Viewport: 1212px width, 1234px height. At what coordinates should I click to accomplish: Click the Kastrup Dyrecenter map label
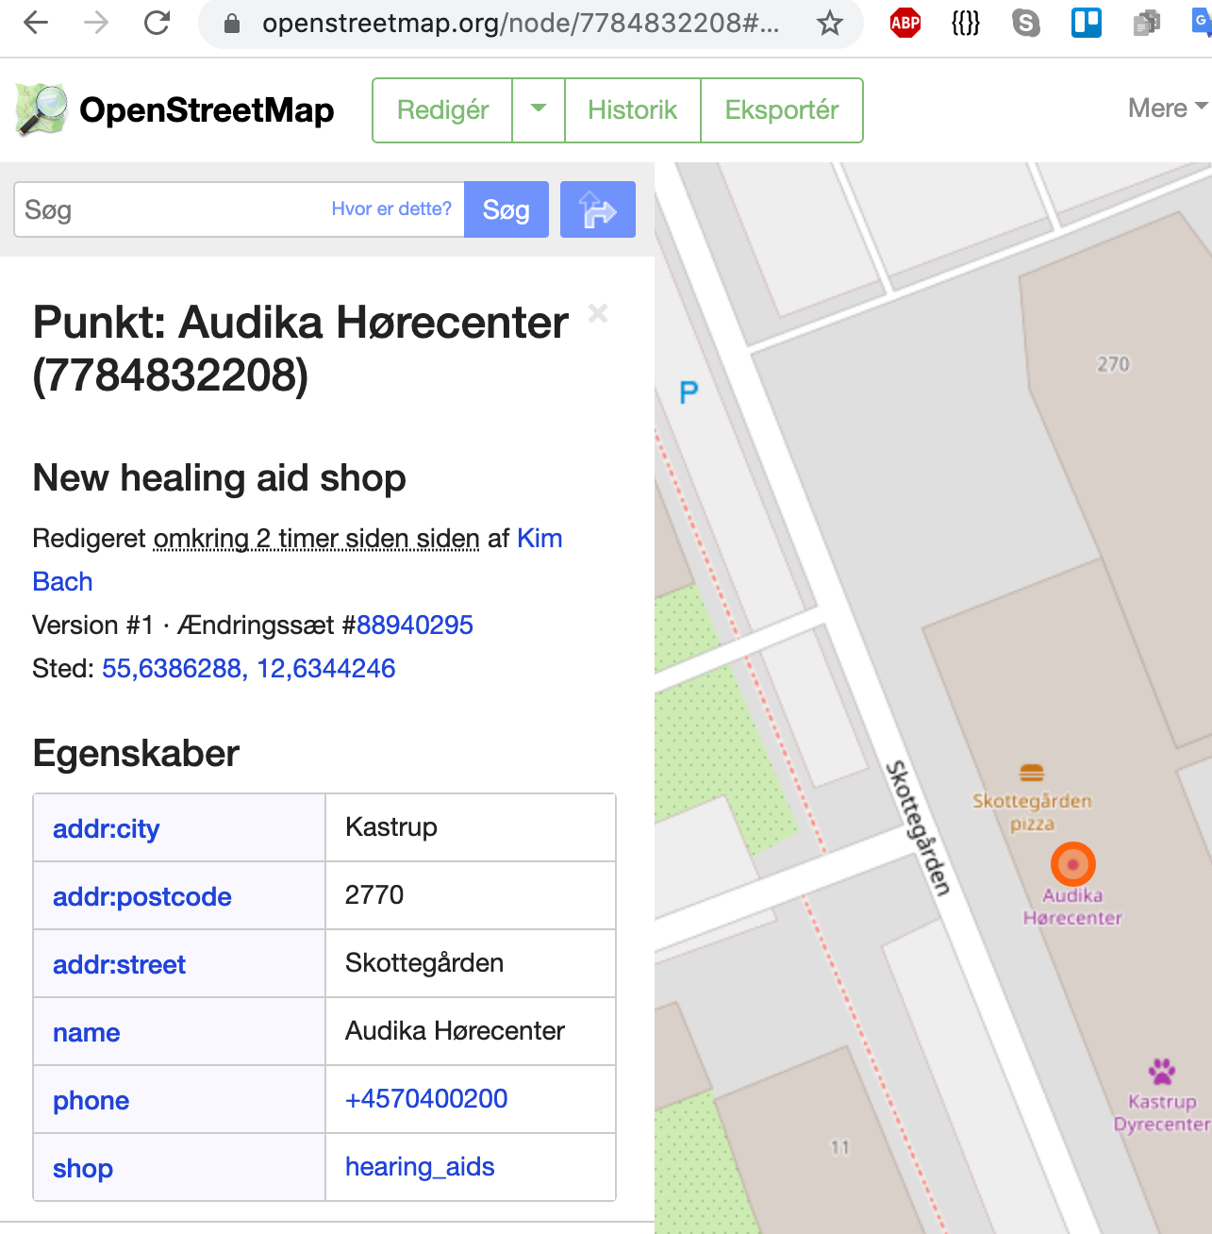[1162, 1113]
